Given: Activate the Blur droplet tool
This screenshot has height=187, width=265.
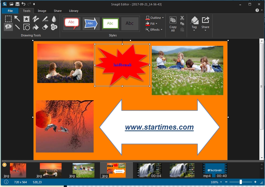Looking at the screenshot, I should point(54,19).
